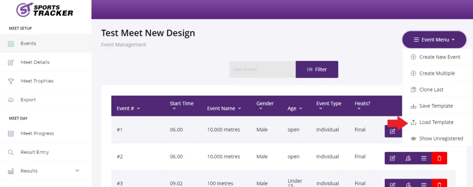Sort by Heats? column header
The image size is (473, 187).
coord(362,106)
